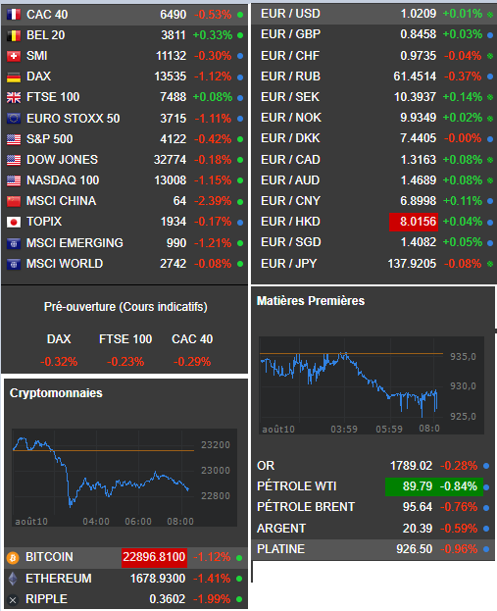Open the CAC 40 index link
The image size is (497, 611).
point(47,15)
